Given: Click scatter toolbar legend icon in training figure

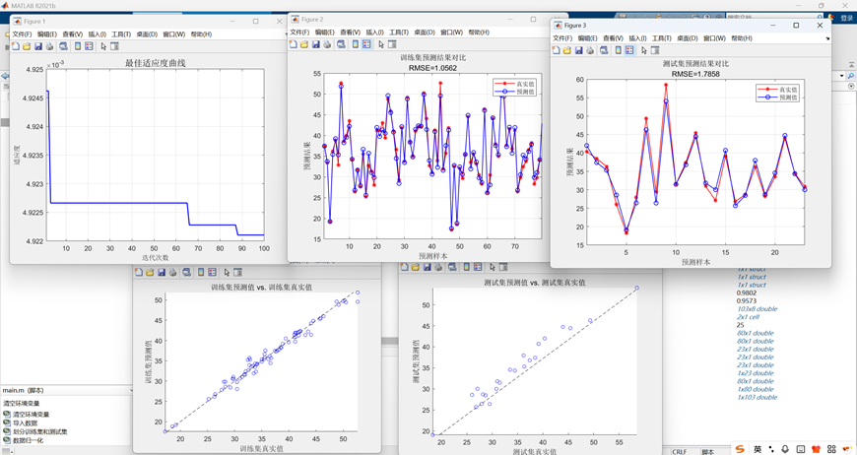Looking at the screenshot, I should [x=212, y=272].
